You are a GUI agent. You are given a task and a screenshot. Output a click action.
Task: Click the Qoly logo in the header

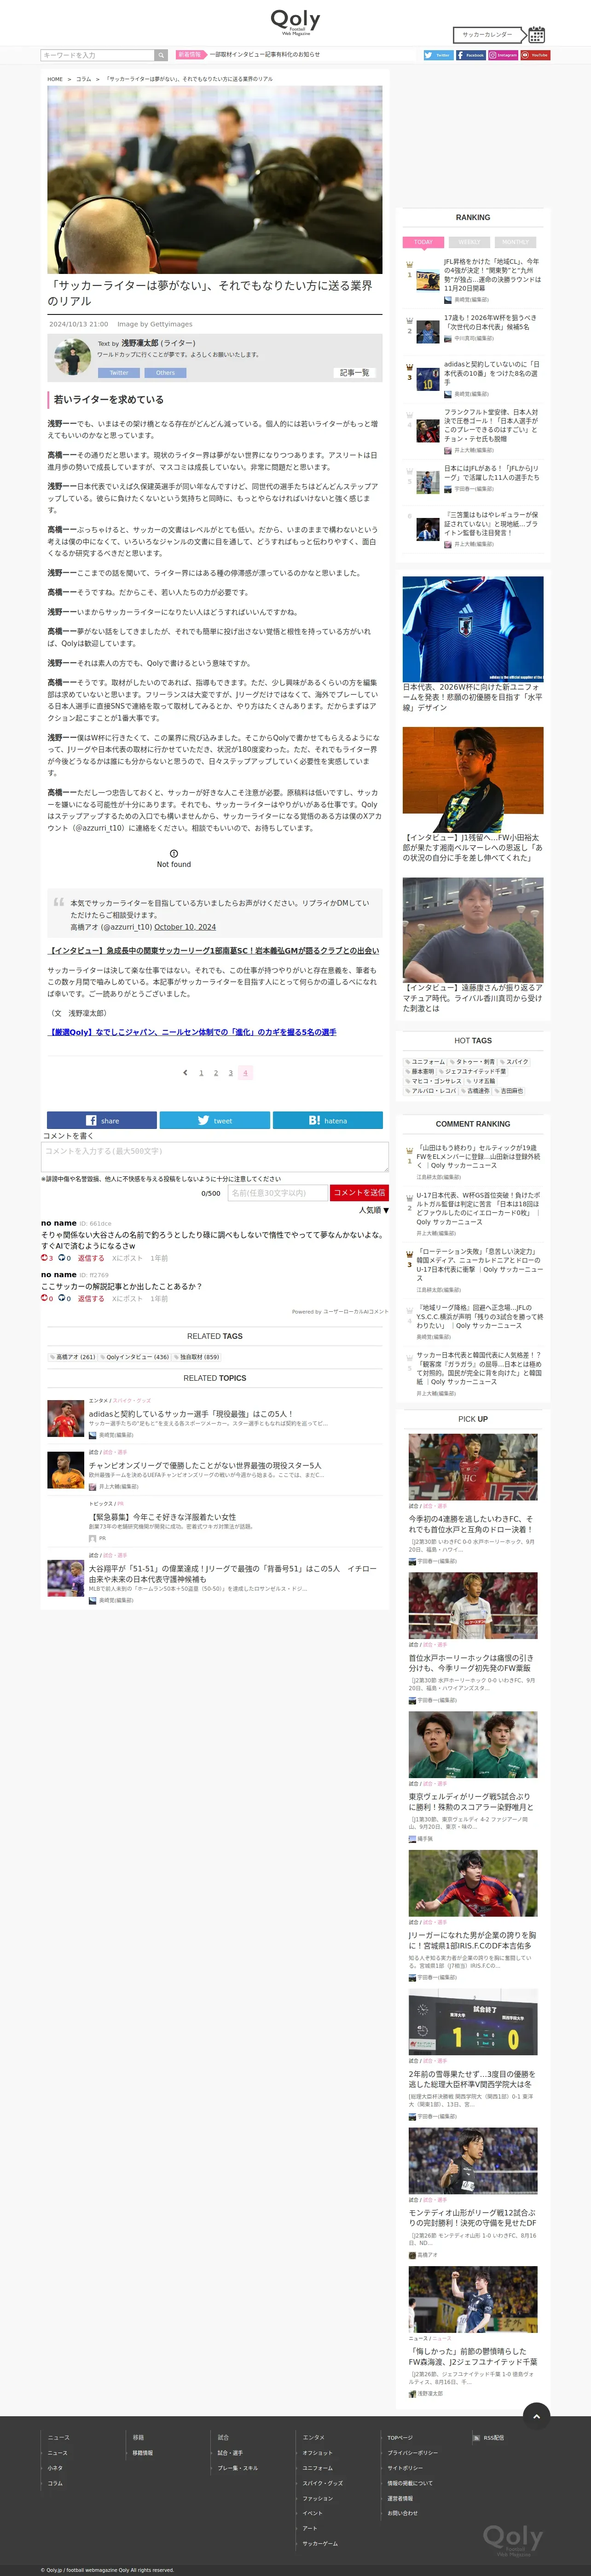coord(295,21)
